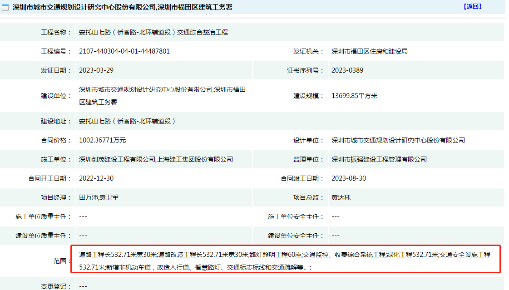The image size is (509, 290).
Task: Click the construction scale value 13699.85平方米
Action: [x=354, y=96]
